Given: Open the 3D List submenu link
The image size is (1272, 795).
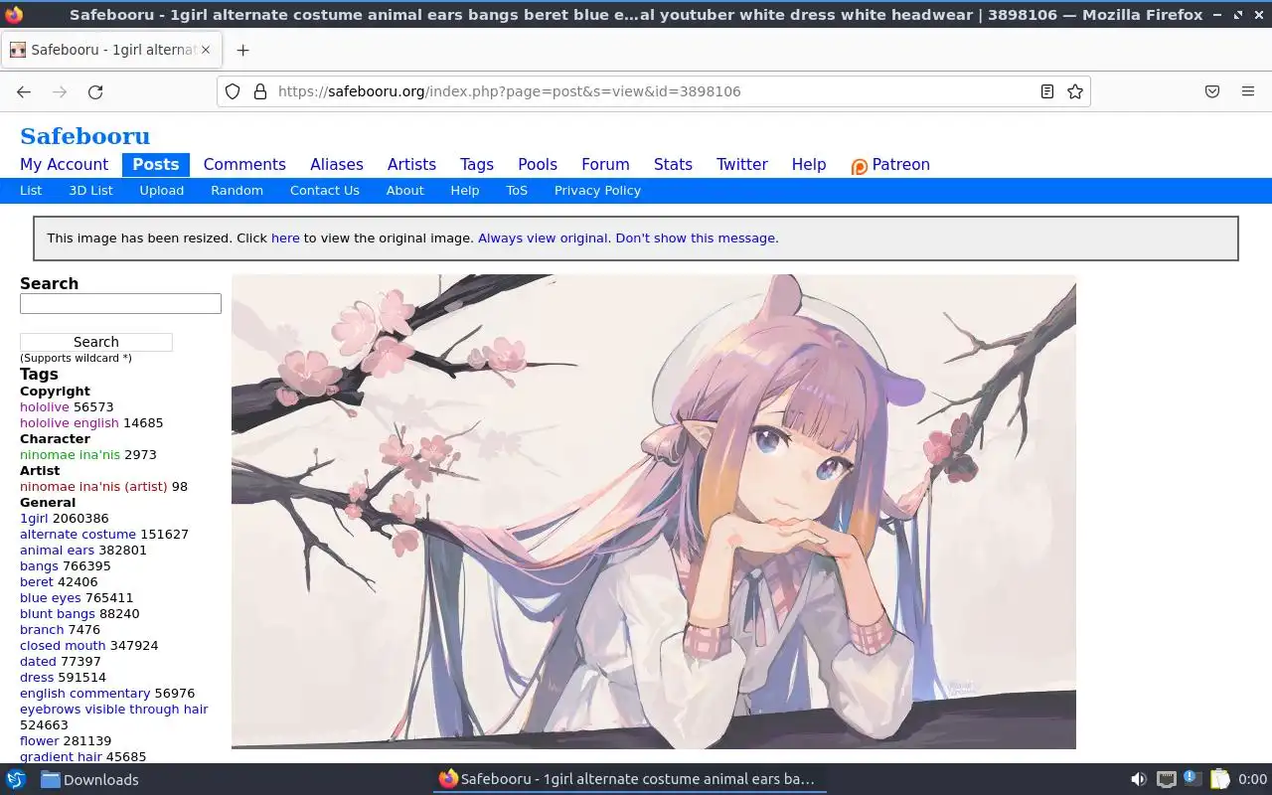Looking at the screenshot, I should pos(90,191).
